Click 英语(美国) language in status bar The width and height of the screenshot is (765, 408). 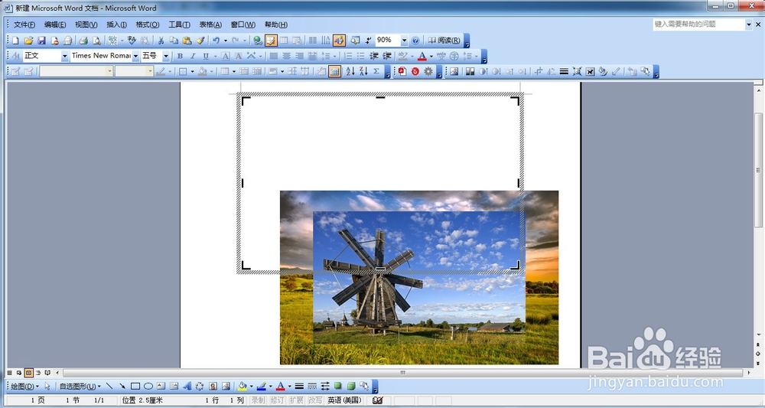(x=344, y=400)
